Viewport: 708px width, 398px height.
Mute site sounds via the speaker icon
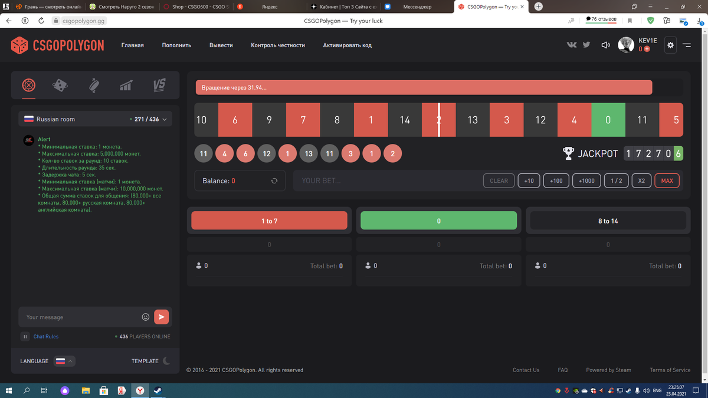[605, 45]
